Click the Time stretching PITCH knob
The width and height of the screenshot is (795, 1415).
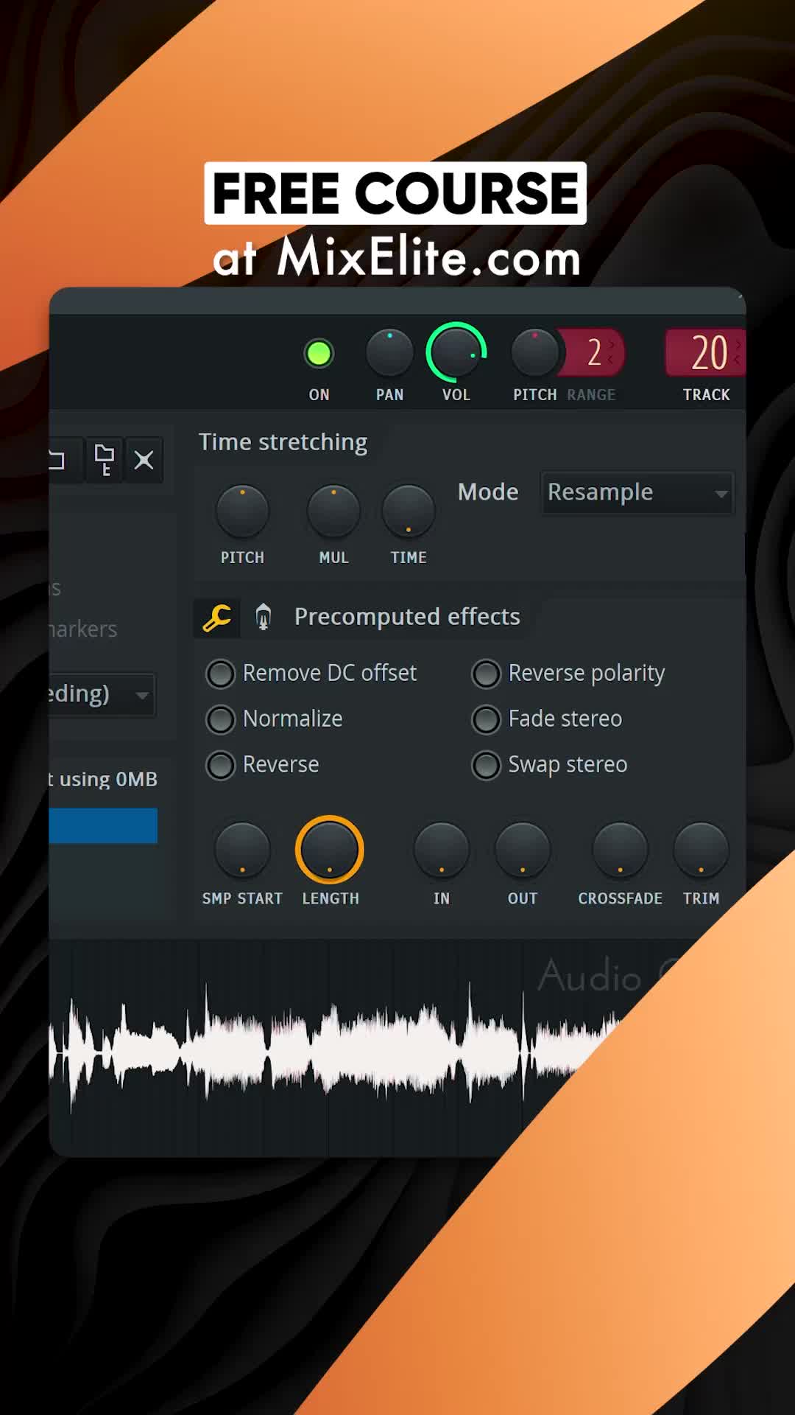click(242, 511)
